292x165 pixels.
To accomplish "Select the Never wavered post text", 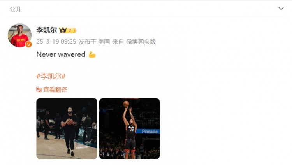I will pyautogui.click(x=61, y=54).
